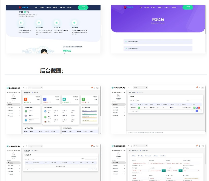This screenshot has width=209, height=181.
Task: Select the 快捷接入 code brackets feature icon
Action: pos(21,23)
